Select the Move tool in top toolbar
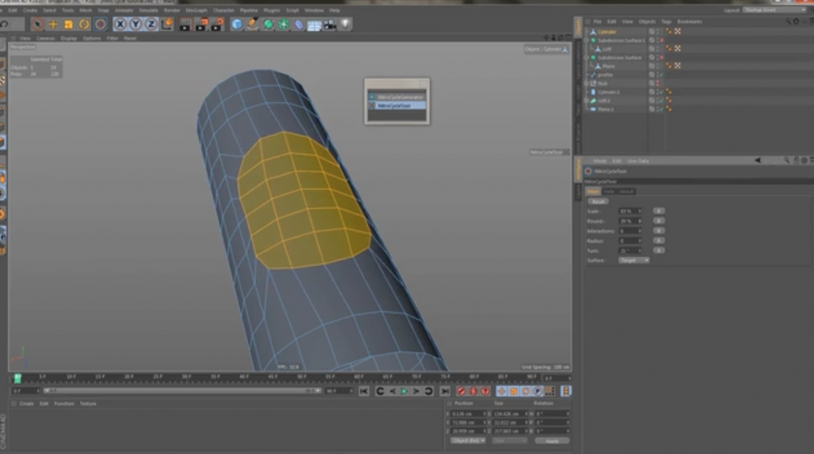814x454 pixels. point(53,25)
